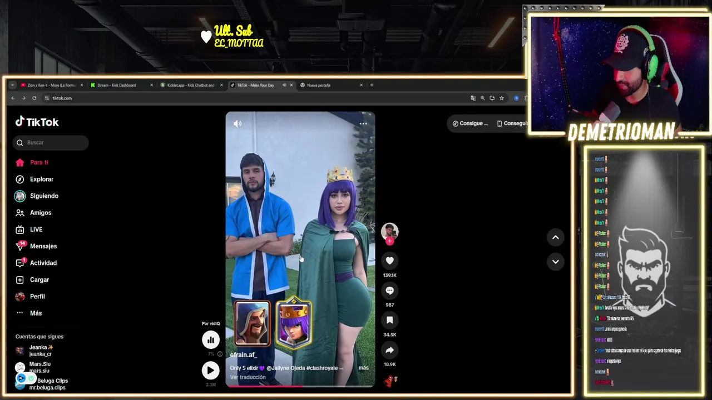The height and width of the screenshot is (400, 712).
Task: Share the video with the arrow icon
Action: coord(389,350)
